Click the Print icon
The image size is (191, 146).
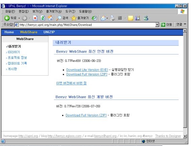(x=112, y=18)
